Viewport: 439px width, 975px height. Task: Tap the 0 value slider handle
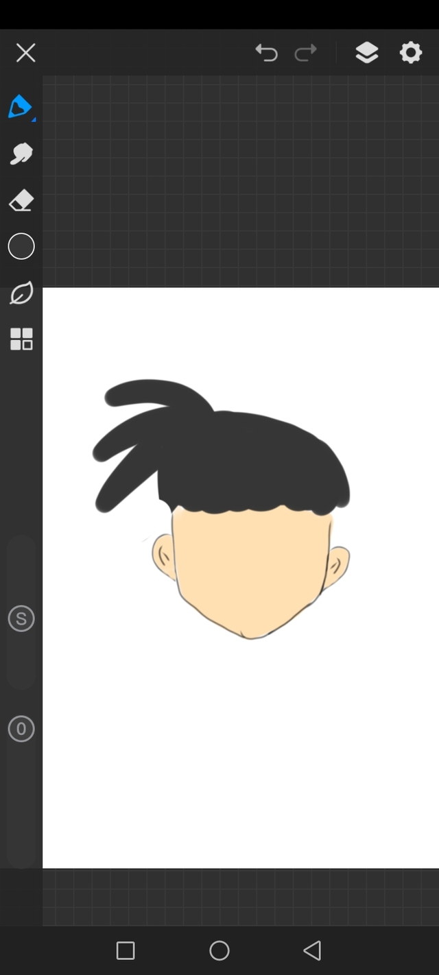click(21, 729)
